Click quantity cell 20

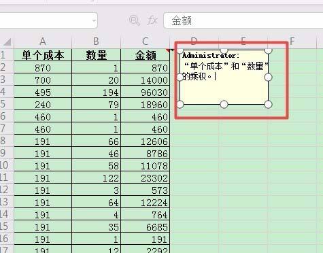pyautogui.click(x=97, y=80)
